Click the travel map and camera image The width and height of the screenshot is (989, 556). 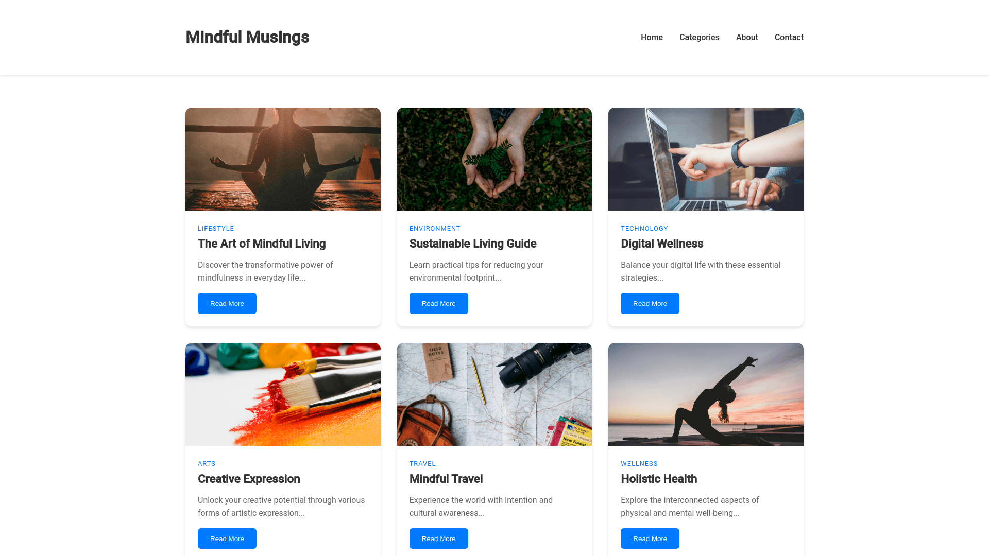coord(494,394)
